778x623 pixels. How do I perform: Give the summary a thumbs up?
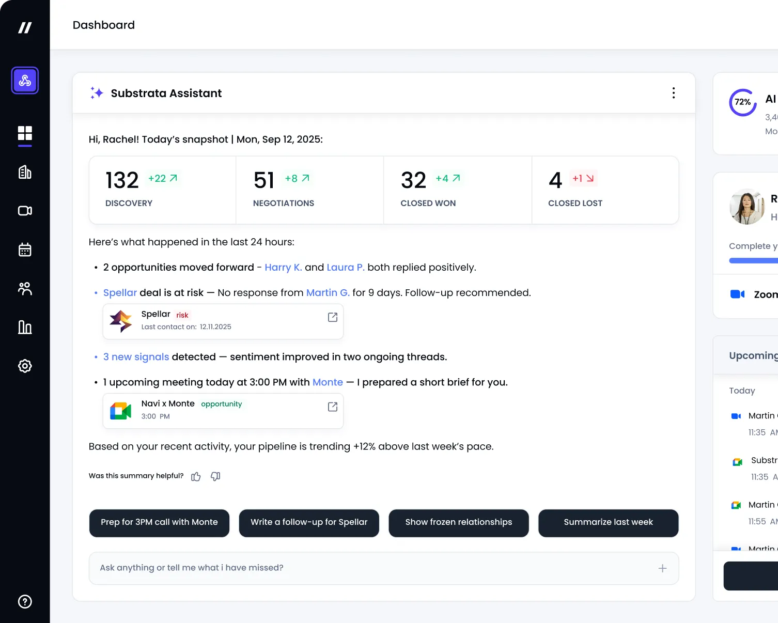(x=196, y=476)
